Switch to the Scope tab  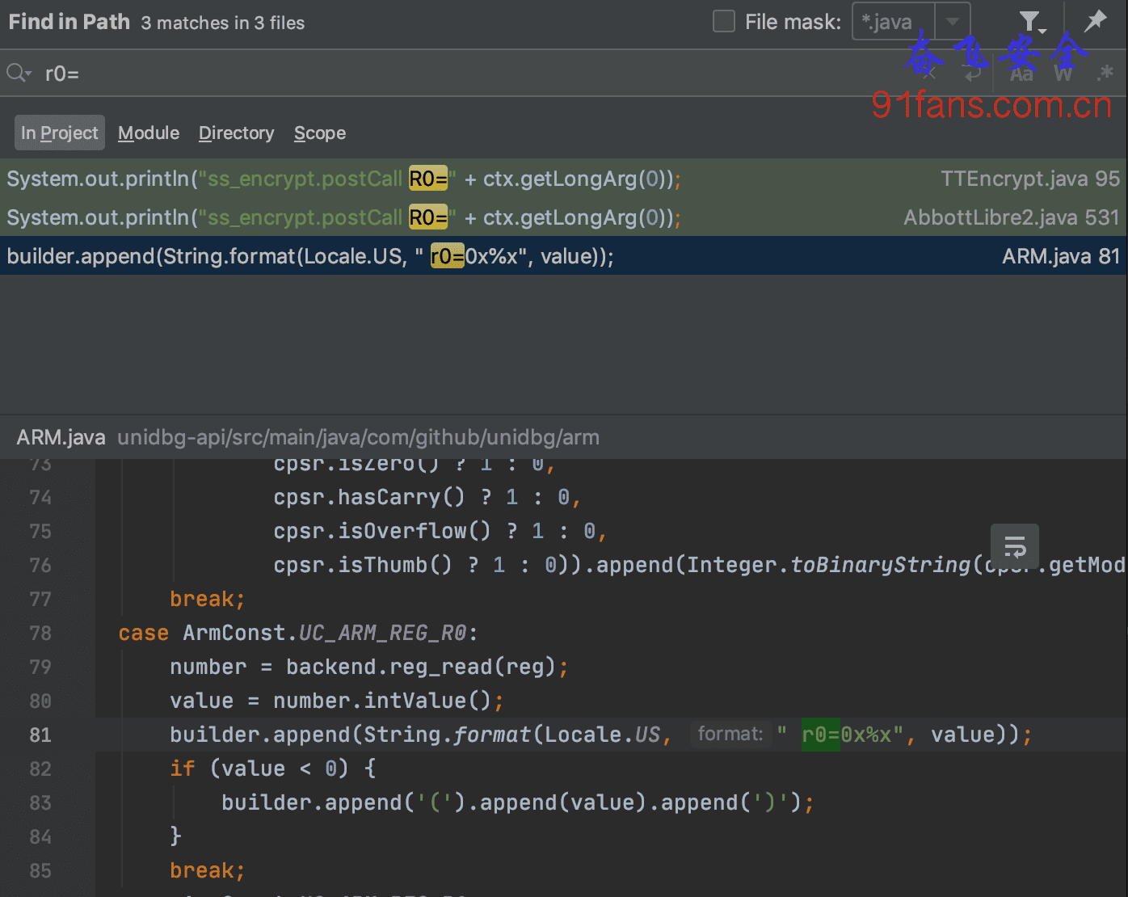pos(320,133)
